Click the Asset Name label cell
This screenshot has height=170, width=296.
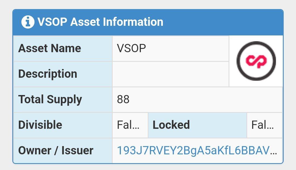click(63, 48)
